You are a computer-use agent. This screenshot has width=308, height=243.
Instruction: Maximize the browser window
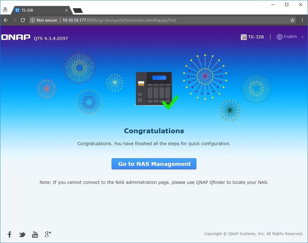coord(287,5)
